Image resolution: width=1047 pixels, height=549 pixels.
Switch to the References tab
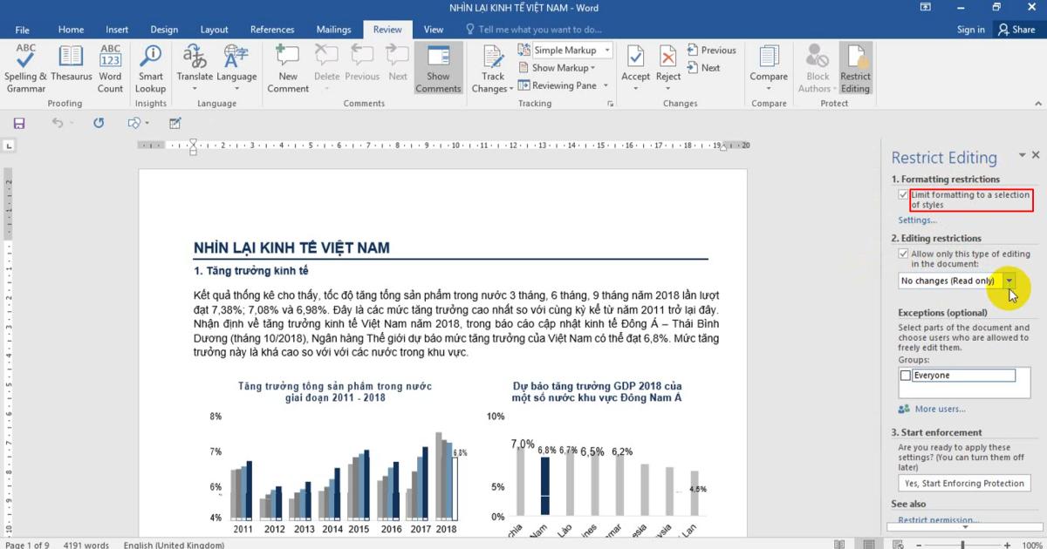[x=272, y=30]
